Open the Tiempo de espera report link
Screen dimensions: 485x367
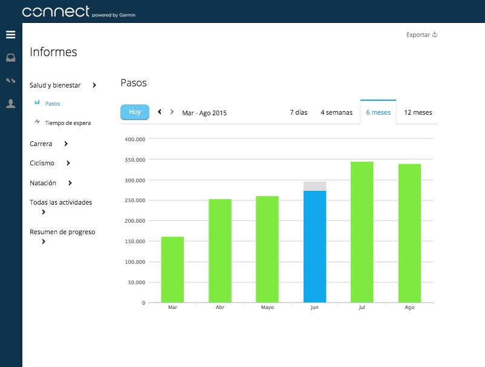(x=68, y=123)
